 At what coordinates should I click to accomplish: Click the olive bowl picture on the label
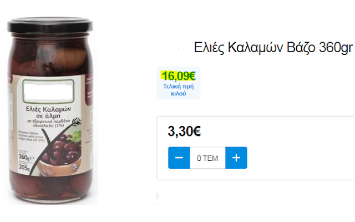point(62,154)
